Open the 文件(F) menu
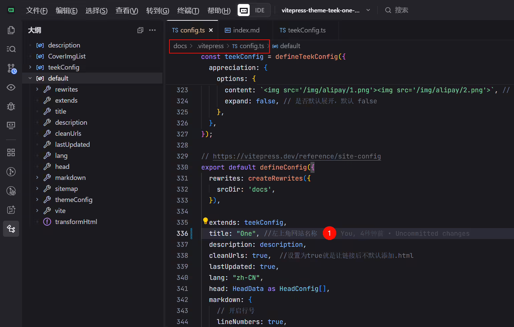The height and width of the screenshot is (327, 514). [37, 10]
